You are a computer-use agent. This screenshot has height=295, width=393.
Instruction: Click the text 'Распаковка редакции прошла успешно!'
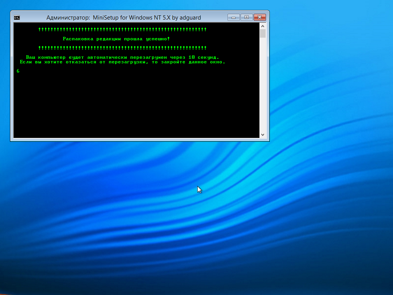(x=116, y=39)
